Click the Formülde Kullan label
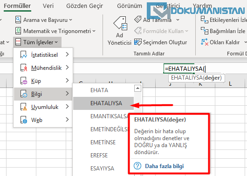 click(163, 31)
